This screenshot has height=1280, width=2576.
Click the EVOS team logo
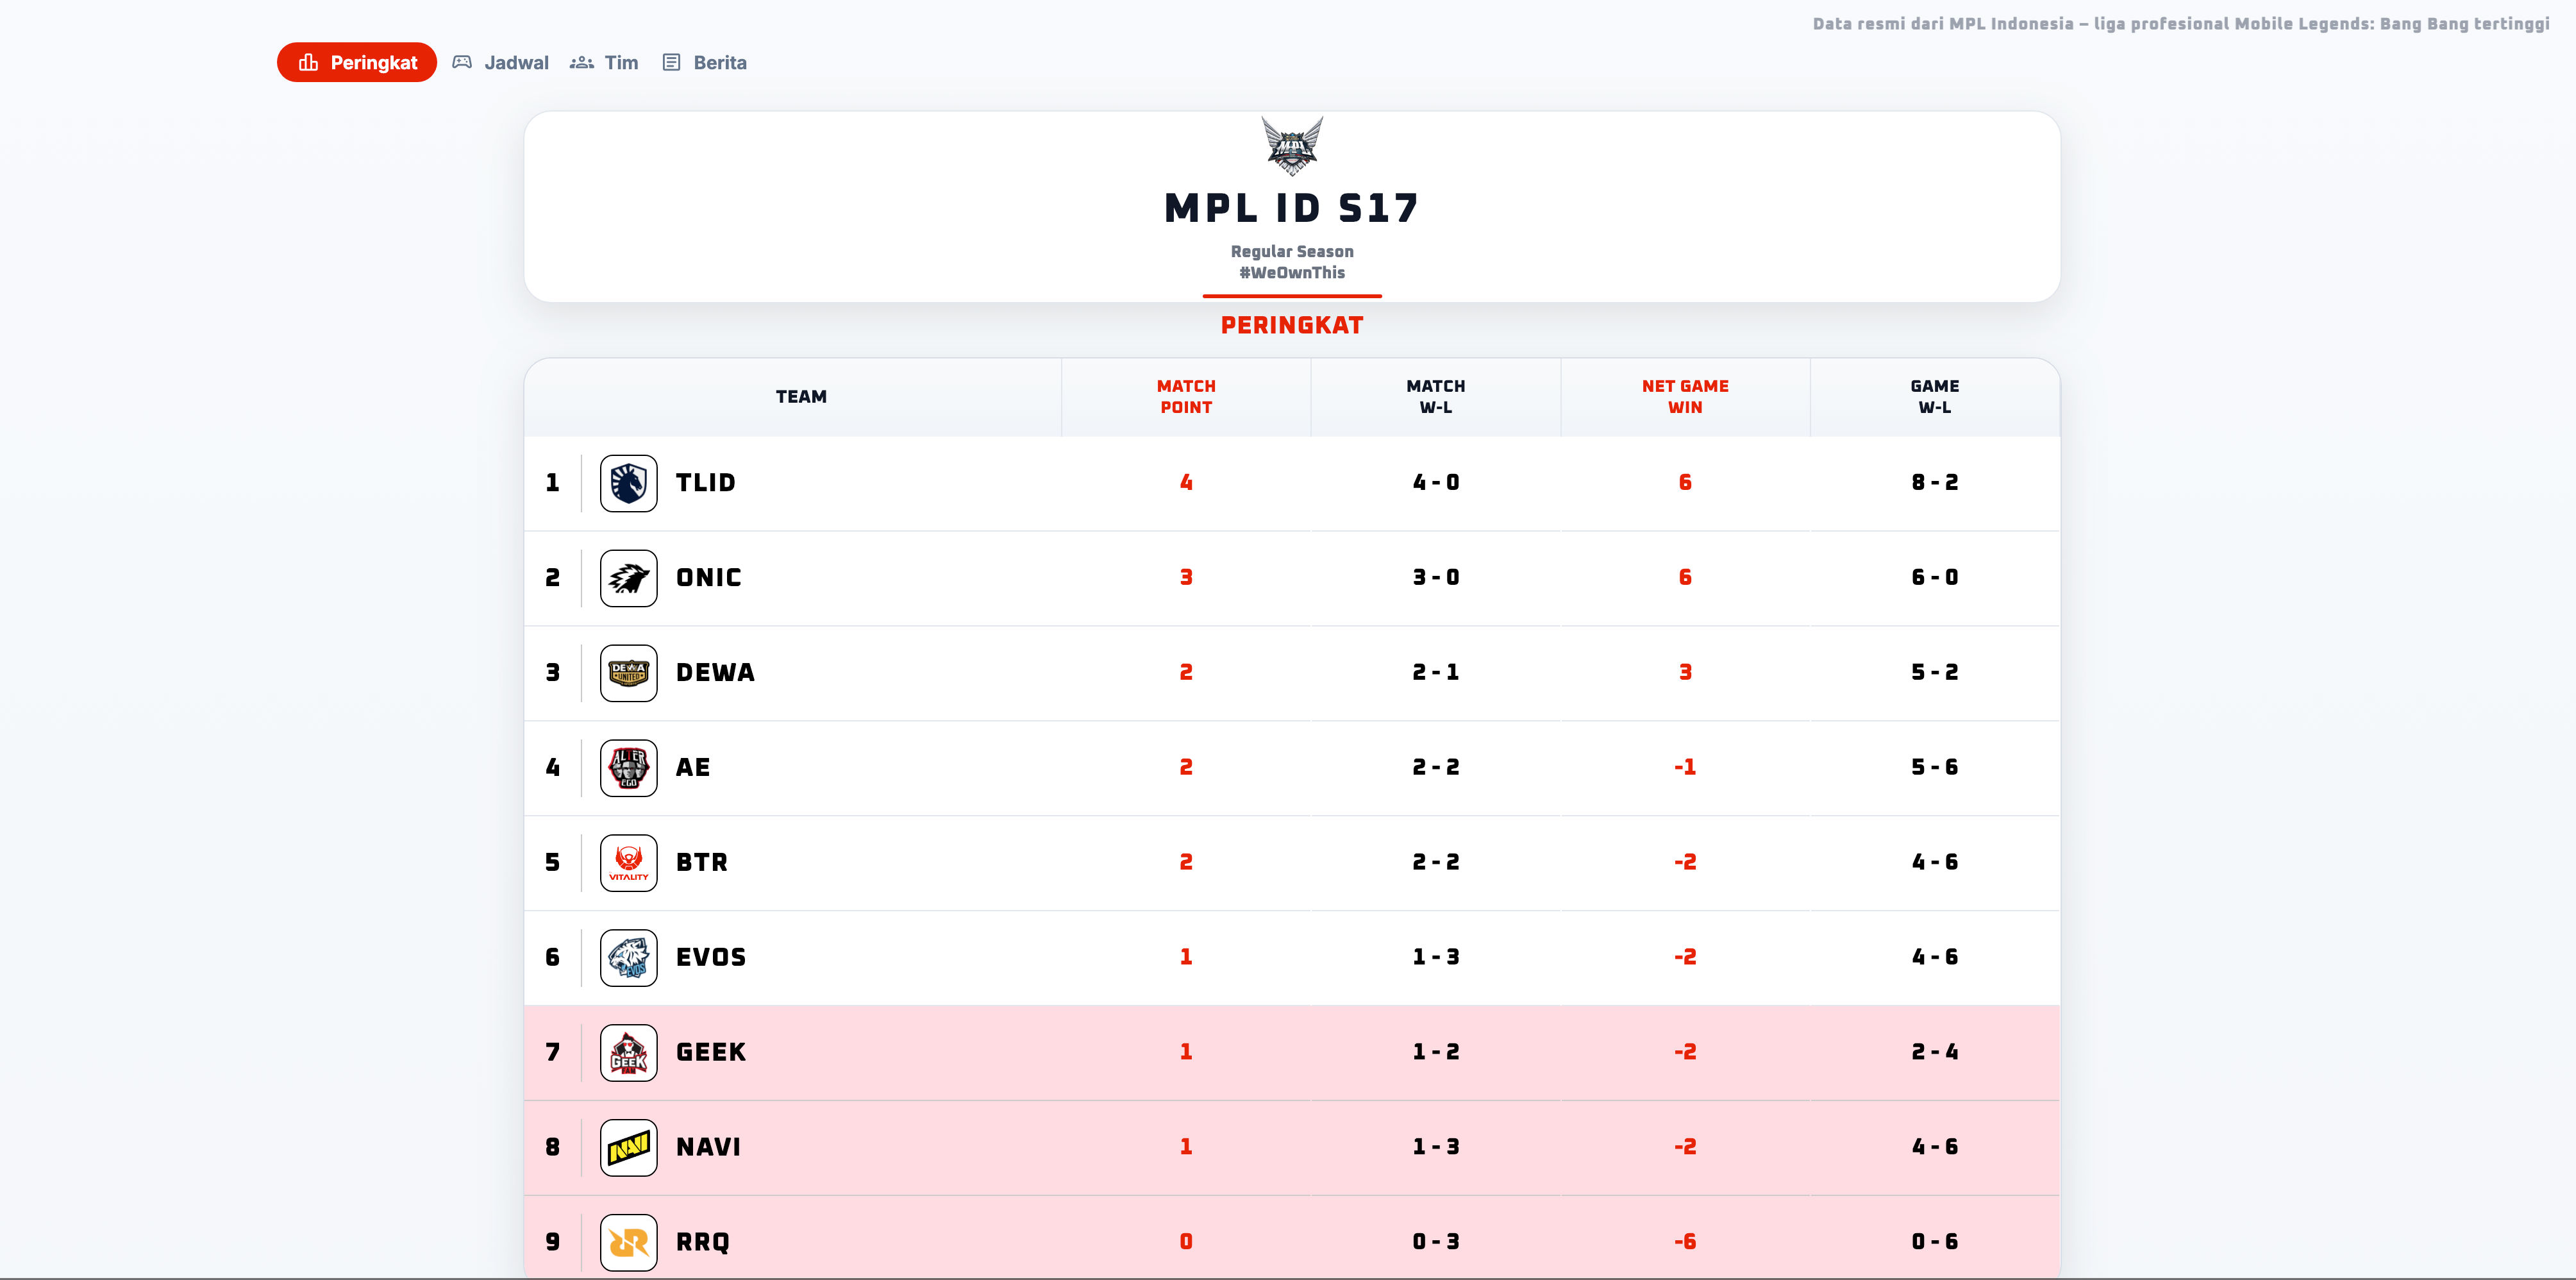click(x=629, y=958)
